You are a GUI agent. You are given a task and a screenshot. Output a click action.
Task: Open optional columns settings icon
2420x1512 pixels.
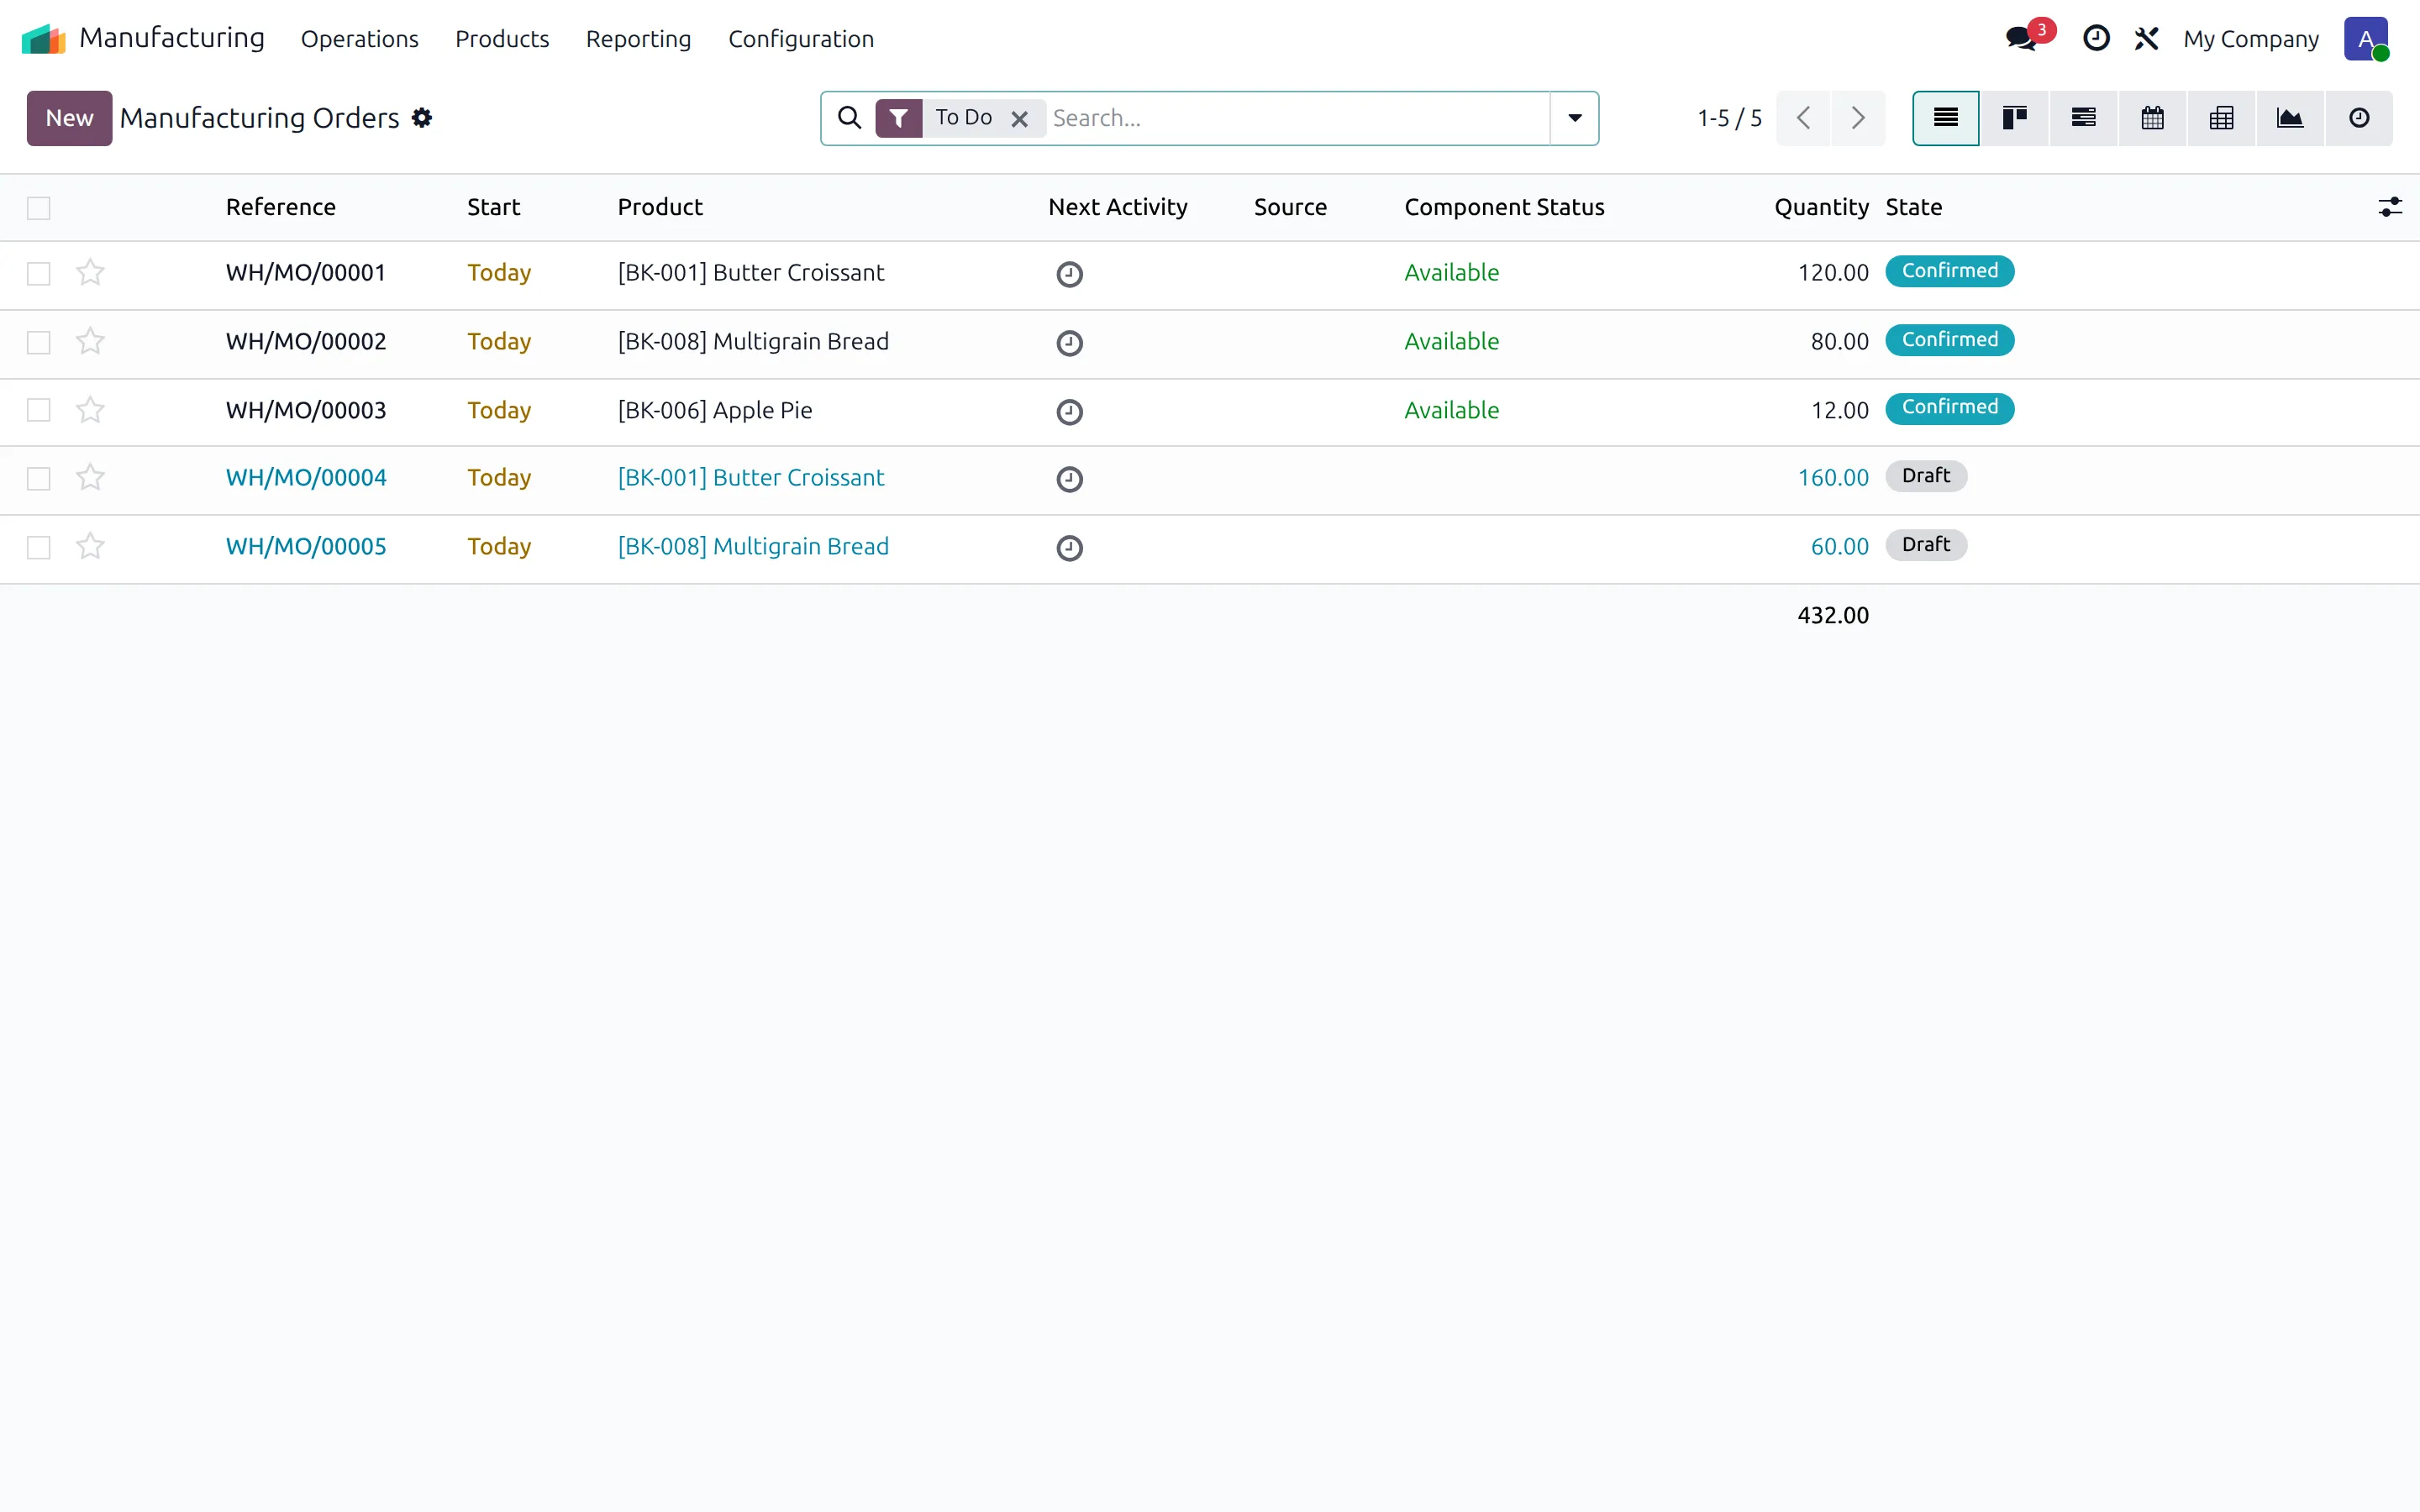[x=2389, y=207]
